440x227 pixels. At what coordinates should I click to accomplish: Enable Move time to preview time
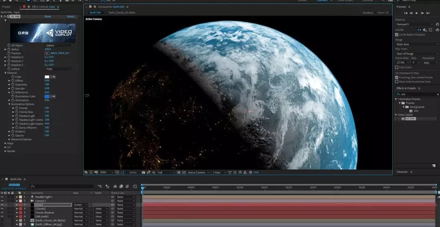pyautogui.click(x=397, y=82)
